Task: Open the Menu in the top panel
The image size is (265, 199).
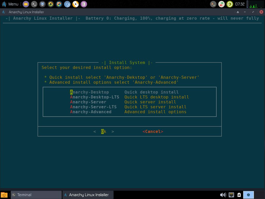Action: click(10, 4)
